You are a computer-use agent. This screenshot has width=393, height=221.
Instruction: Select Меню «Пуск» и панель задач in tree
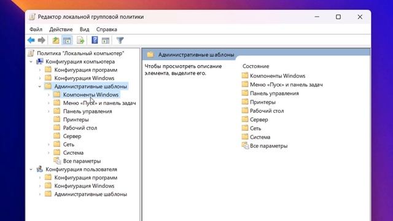click(x=99, y=103)
